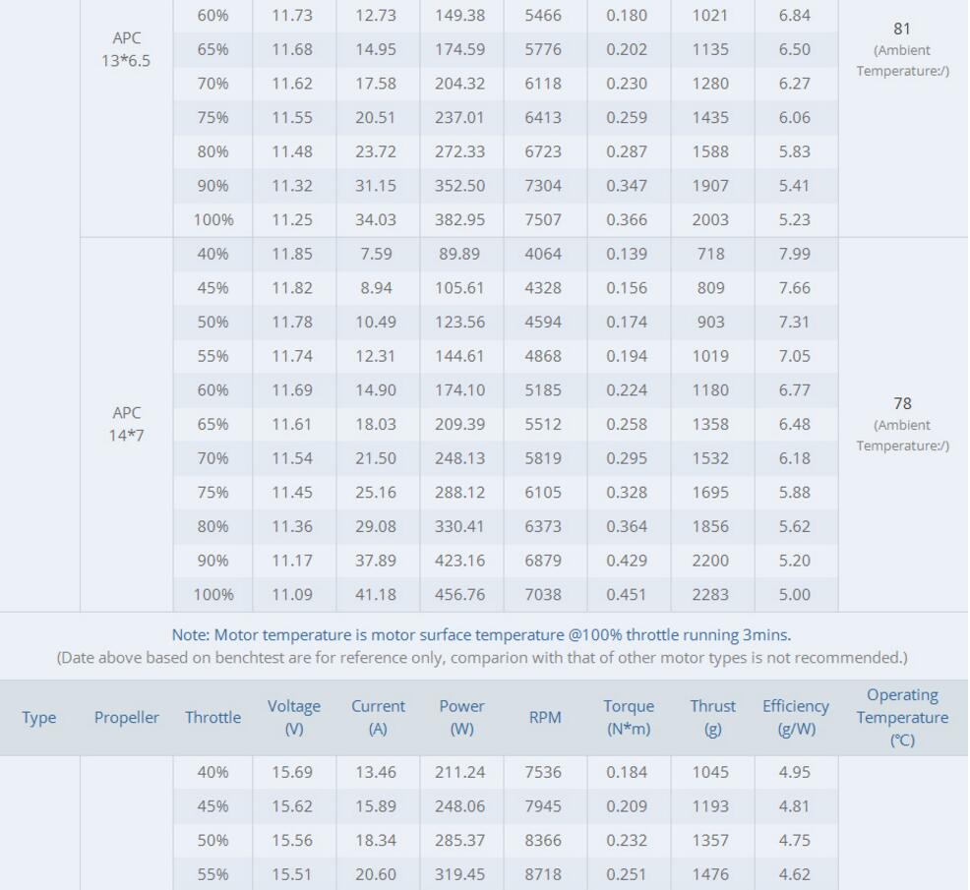
Task: Click the Propeller column header
Action: tap(127, 718)
